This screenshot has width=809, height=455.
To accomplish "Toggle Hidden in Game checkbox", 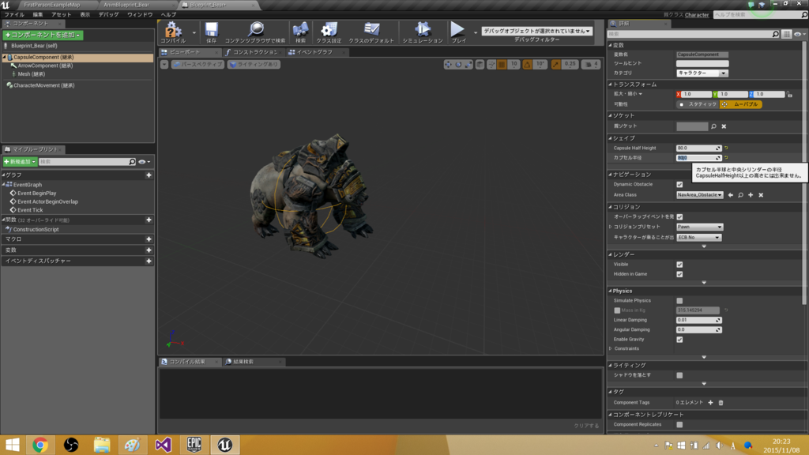I will (679, 274).
